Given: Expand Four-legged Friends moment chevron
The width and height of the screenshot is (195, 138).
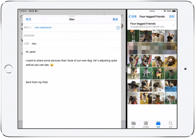Looking at the screenshot, I should click(x=173, y=25).
